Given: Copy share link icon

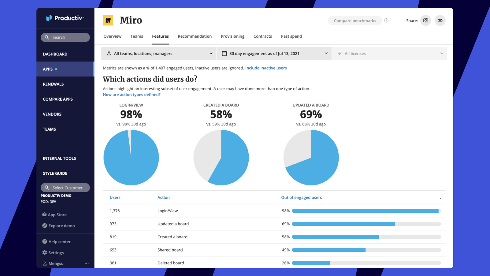Looking at the screenshot, I should [440, 21].
